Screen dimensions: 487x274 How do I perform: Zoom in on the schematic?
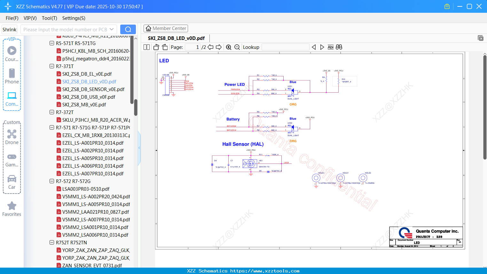[x=229, y=47]
